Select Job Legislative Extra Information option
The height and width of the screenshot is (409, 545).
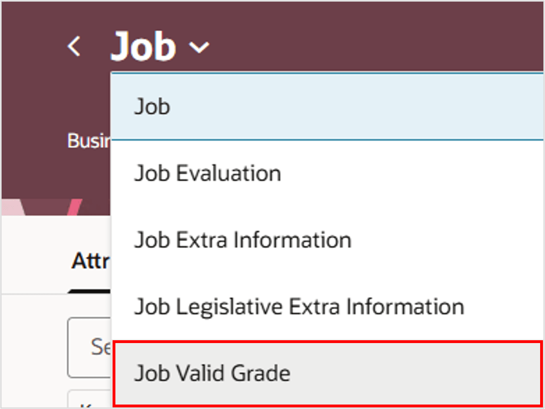pyautogui.click(x=299, y=307)
